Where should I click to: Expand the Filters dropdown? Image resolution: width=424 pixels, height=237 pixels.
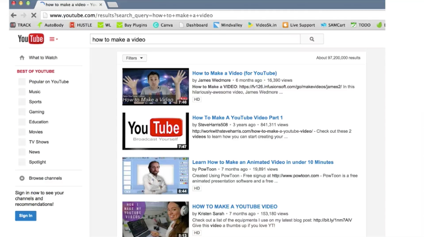tap(134, 58)
